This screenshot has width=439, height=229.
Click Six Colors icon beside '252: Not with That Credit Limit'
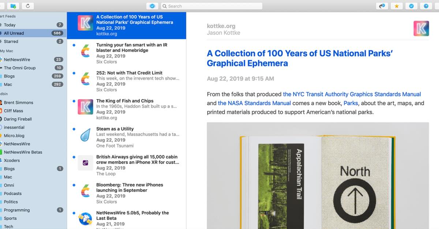85,79
